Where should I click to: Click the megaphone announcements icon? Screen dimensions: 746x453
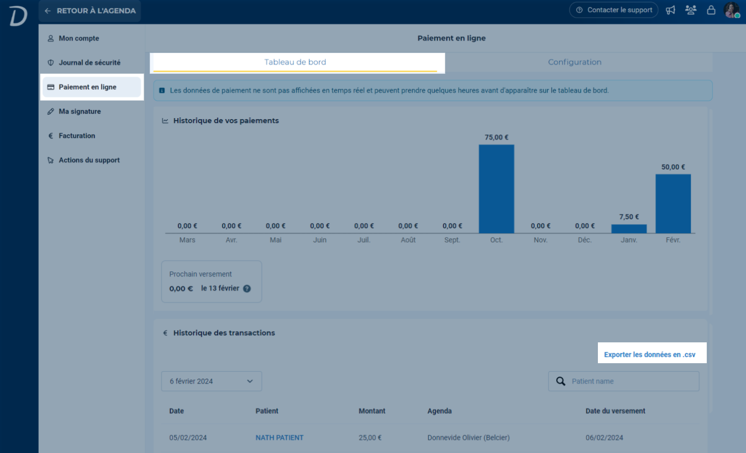pyautogui.click(x=670, y=10)
